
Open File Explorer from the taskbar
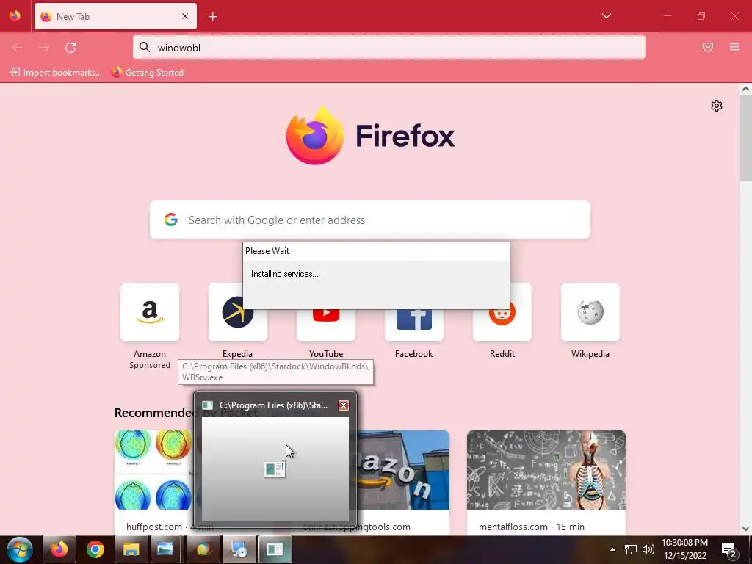pos(131,549)
